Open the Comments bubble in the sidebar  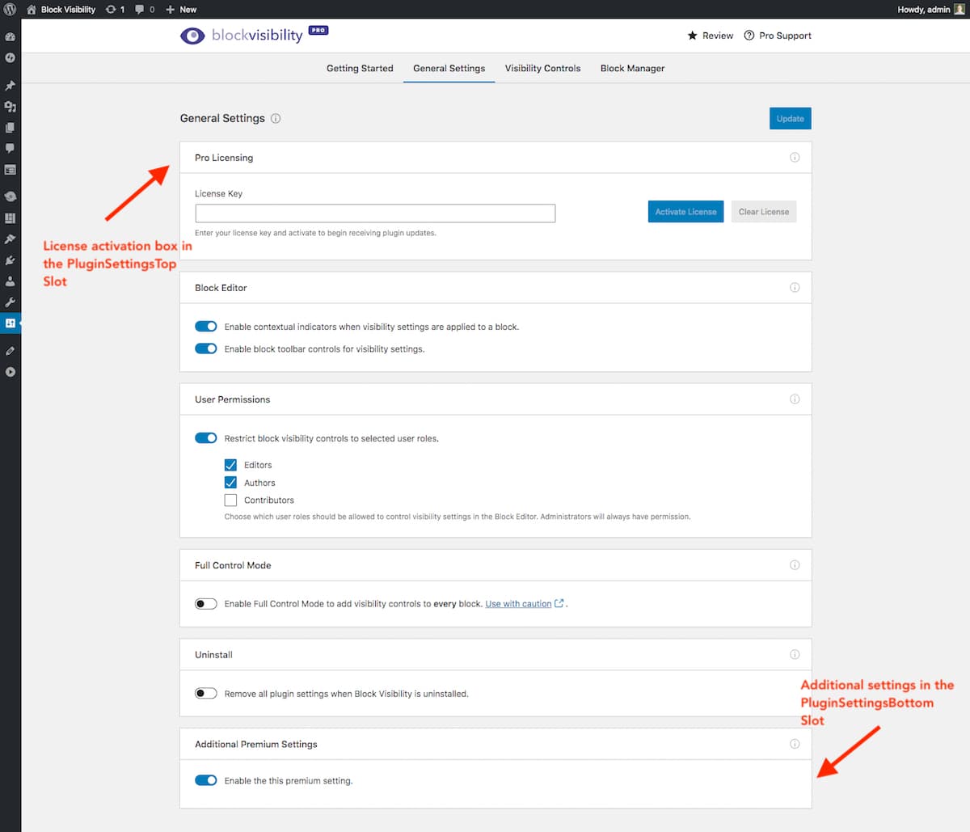coord(10,149)
